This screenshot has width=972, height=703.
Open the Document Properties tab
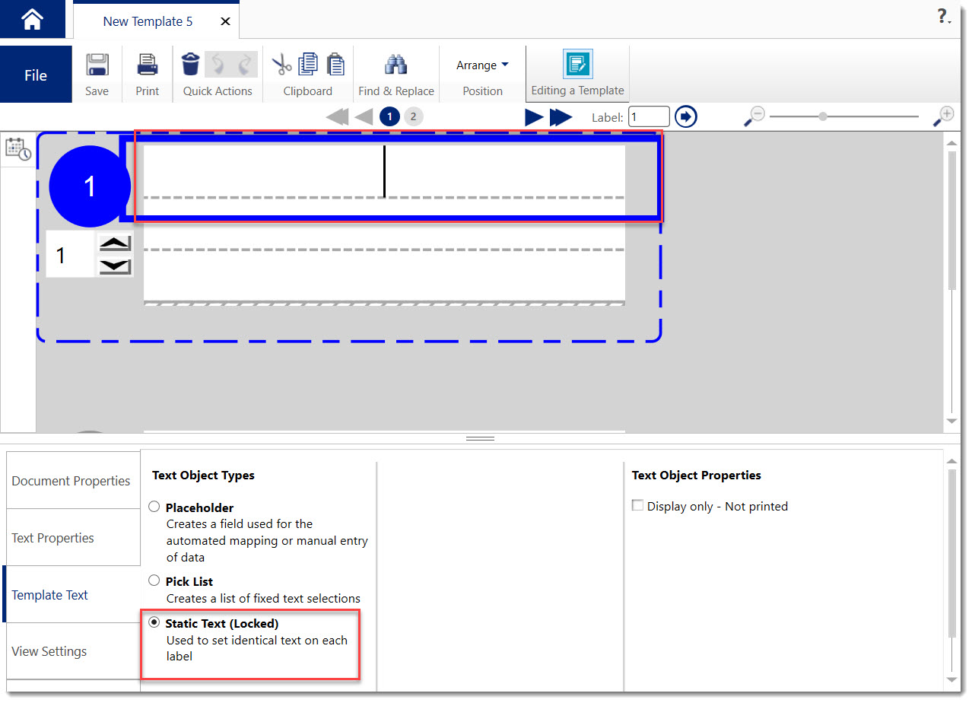click(71, 481)
